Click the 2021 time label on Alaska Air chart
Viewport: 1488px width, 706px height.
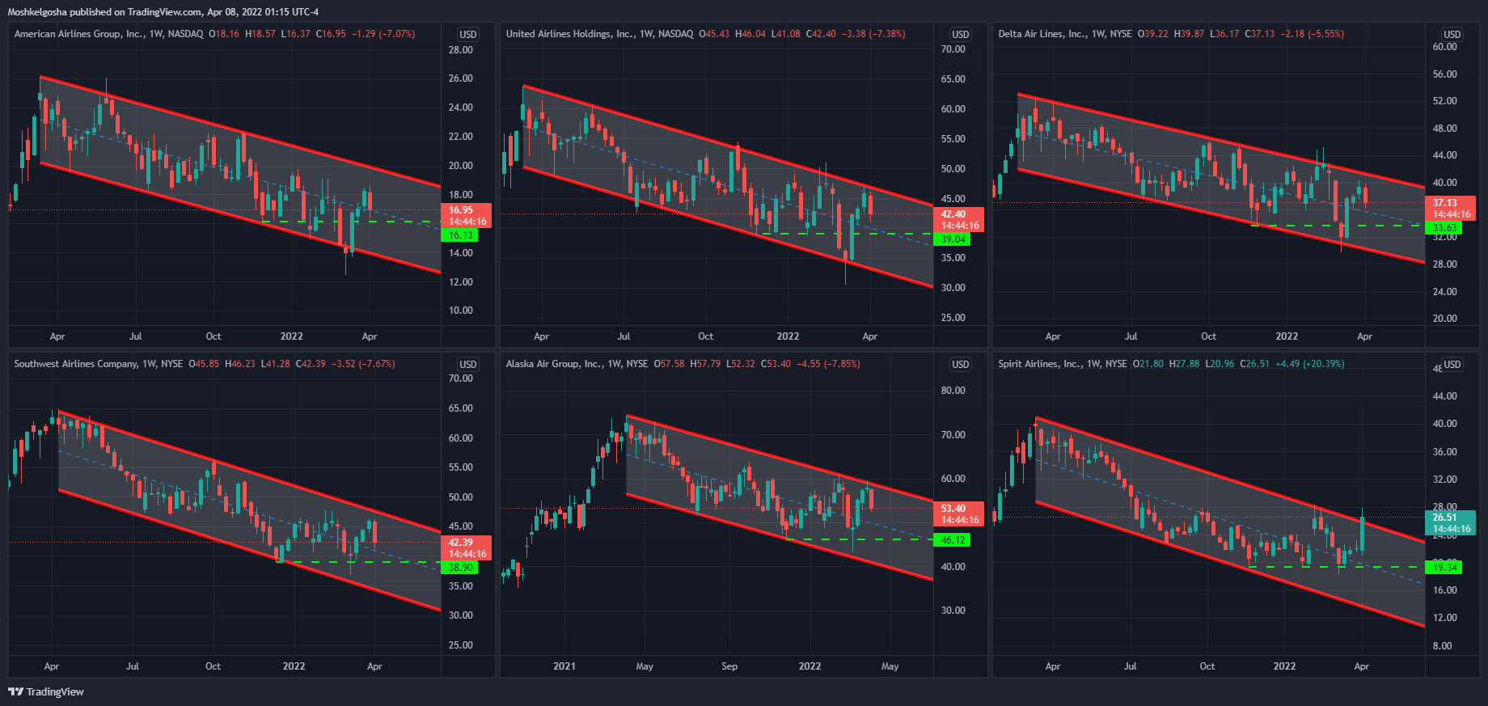click(x=564, y=666)
